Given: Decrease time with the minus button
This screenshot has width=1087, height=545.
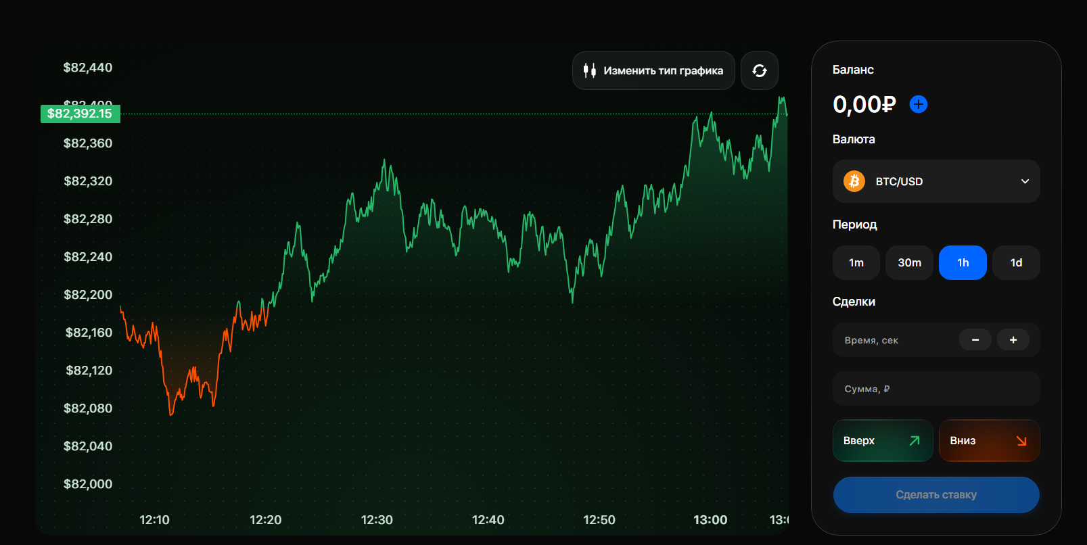Looking at the screenshot, I should [x=975, y=339].
